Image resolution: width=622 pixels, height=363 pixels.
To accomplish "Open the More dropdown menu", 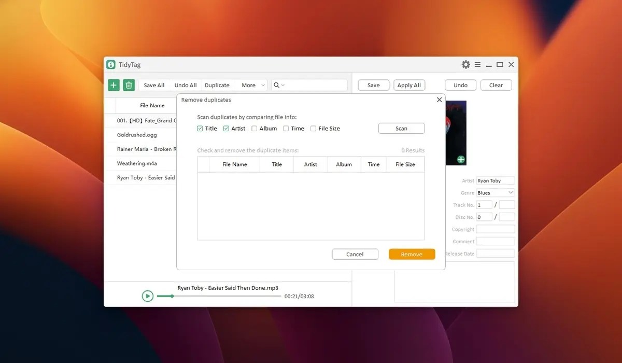I will point(250,85).
